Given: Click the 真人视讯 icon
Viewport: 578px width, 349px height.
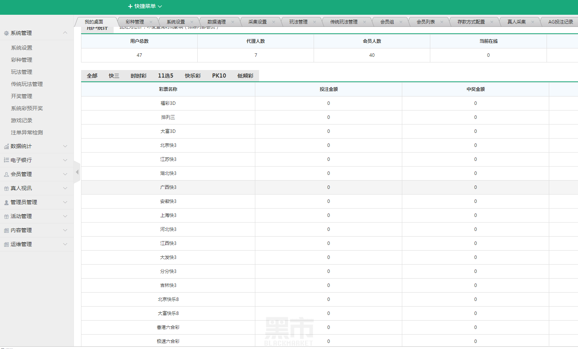Looking at the screenshot, I should tap(6, 189).
